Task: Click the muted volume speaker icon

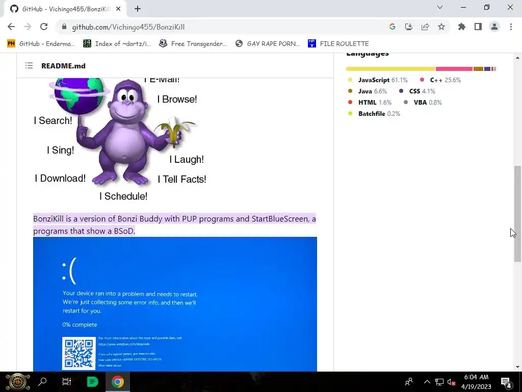Action: (x=452, y=382)
